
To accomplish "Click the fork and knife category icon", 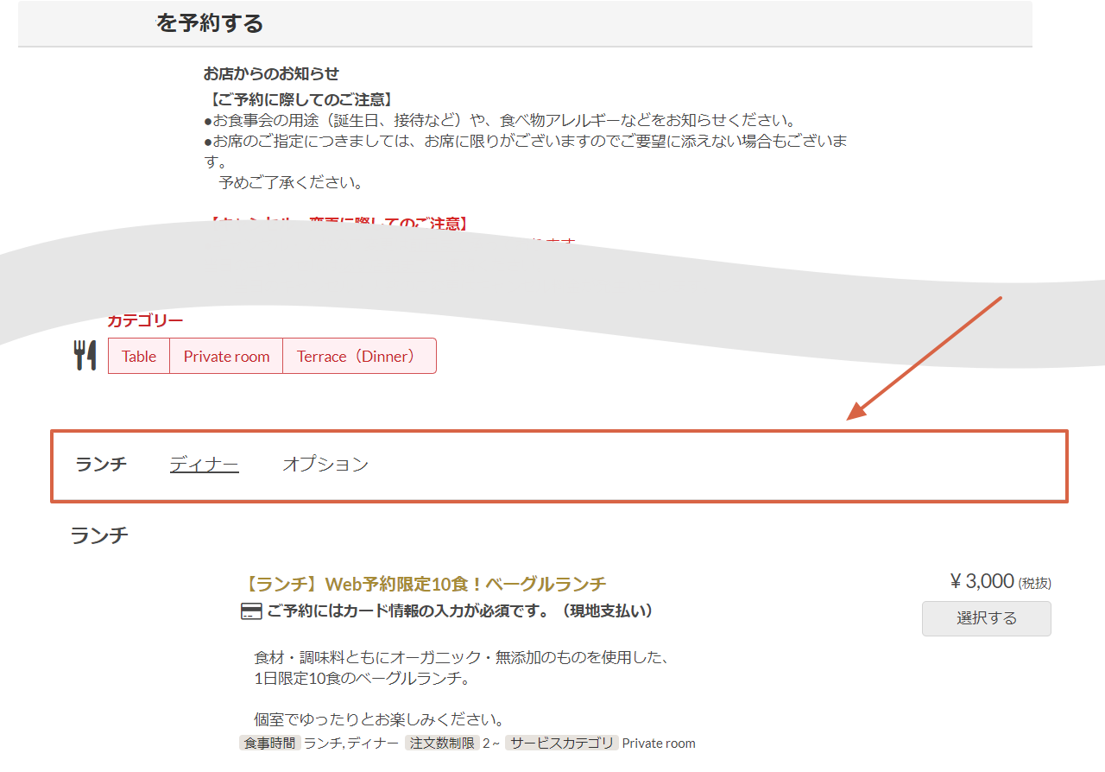I will click(x=85, y=356).
